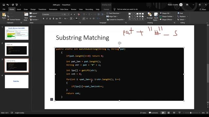Screen dimensions: 209x117
Task: Select slide 4 Thank You thumbnail
Action: point(17,82)
